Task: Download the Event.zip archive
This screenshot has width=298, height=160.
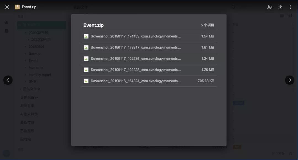Action: [280, 7]
